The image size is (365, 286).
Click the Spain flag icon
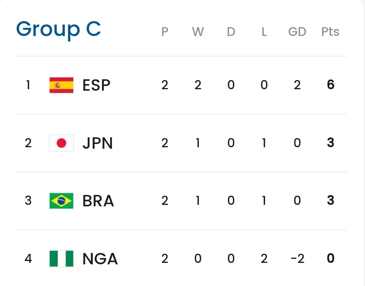[61, 85]
